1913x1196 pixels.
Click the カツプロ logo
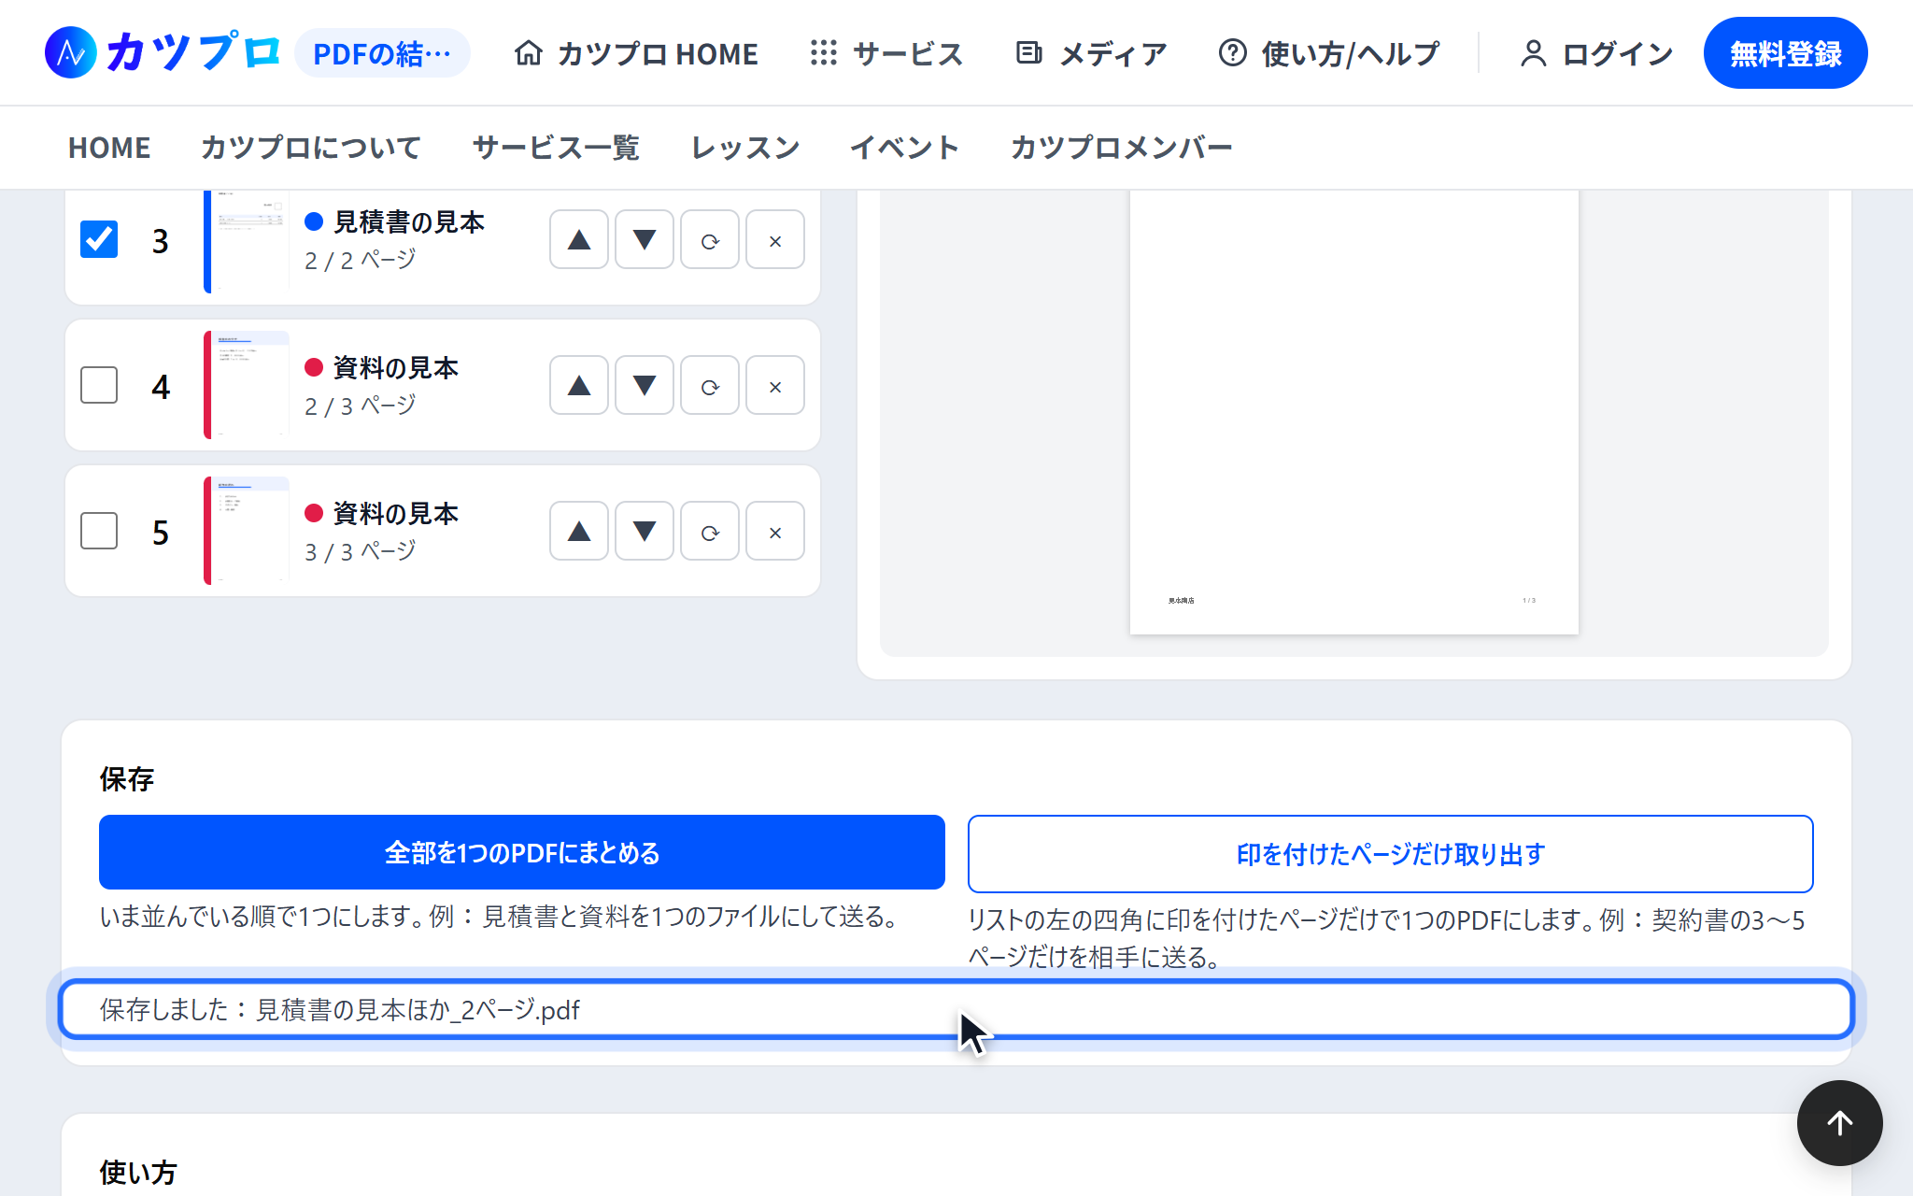click(x=163, y=52)
